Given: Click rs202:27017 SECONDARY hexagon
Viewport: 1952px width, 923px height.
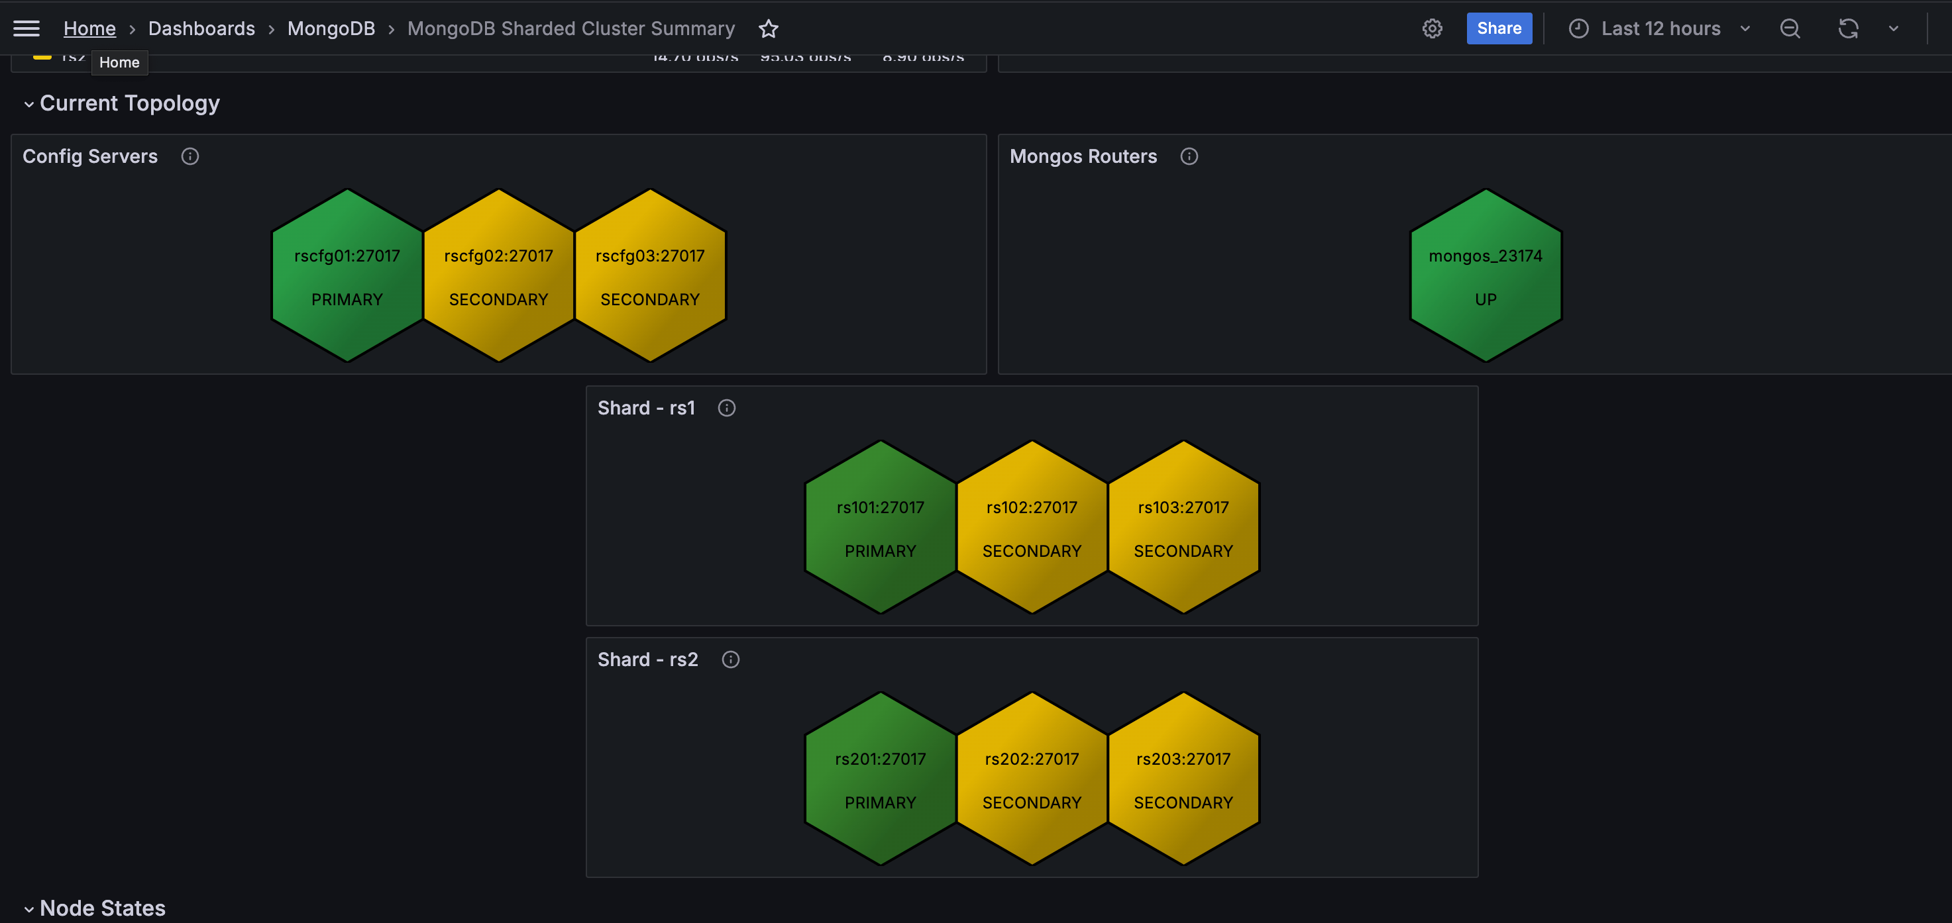Looking at the screenshot, I should point(1031,779).
